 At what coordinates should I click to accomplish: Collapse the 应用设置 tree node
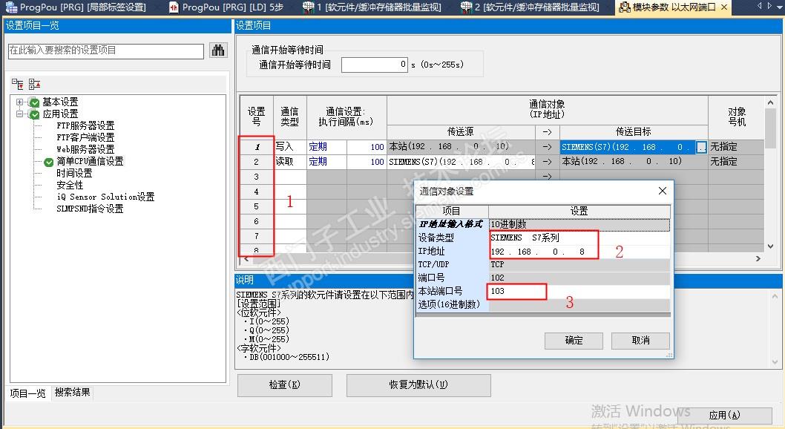pyautogui.click(x=19, y=114)
